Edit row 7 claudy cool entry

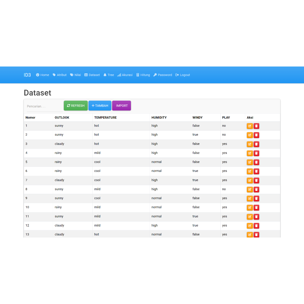click(250, 180)
